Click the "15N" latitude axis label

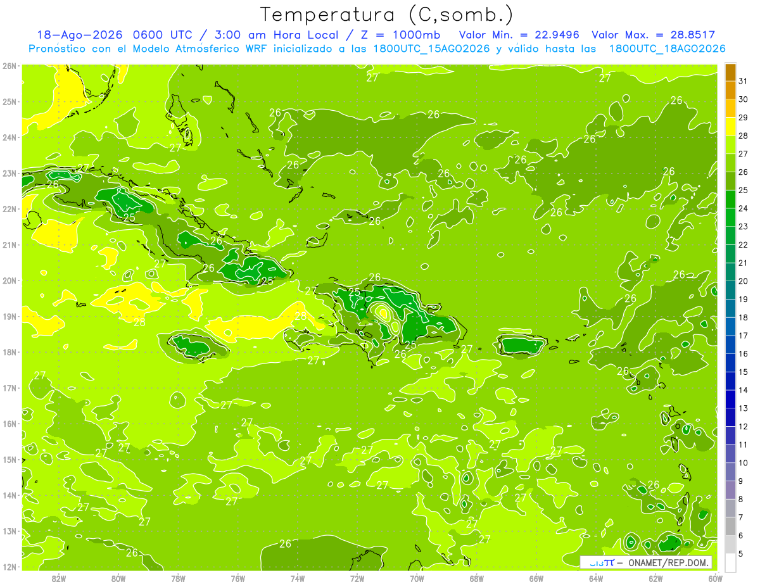[x=9, y=460]
